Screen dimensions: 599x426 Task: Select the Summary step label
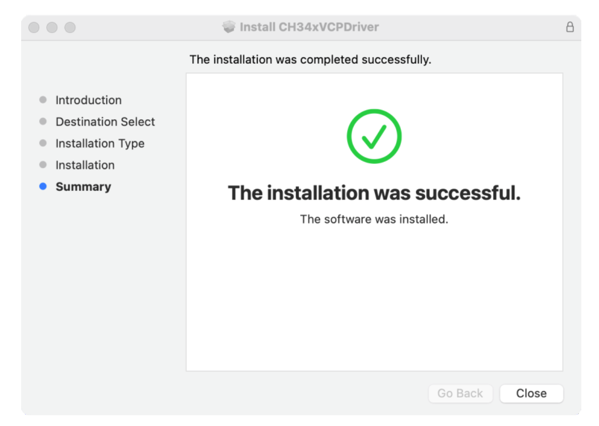click(x=83, y=186)
